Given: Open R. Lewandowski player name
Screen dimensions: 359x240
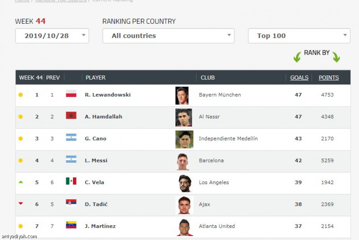Looking at the screenshot, I should 108,95.
